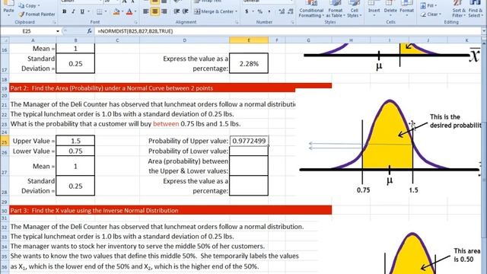This screenshot has width=487, height=274.
Task: Click the Paste button
Action: [8, 8]
